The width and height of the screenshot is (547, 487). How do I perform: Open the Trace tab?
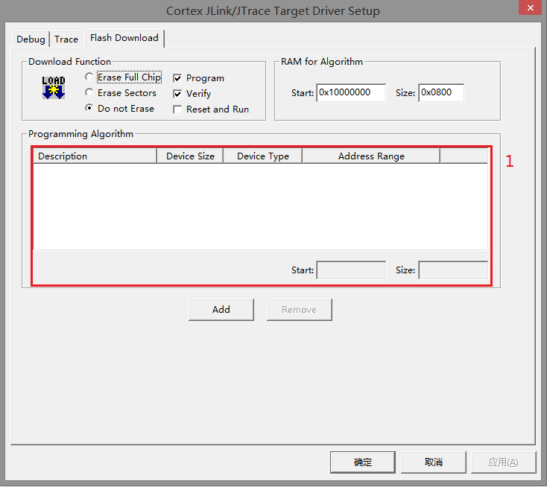66,39
